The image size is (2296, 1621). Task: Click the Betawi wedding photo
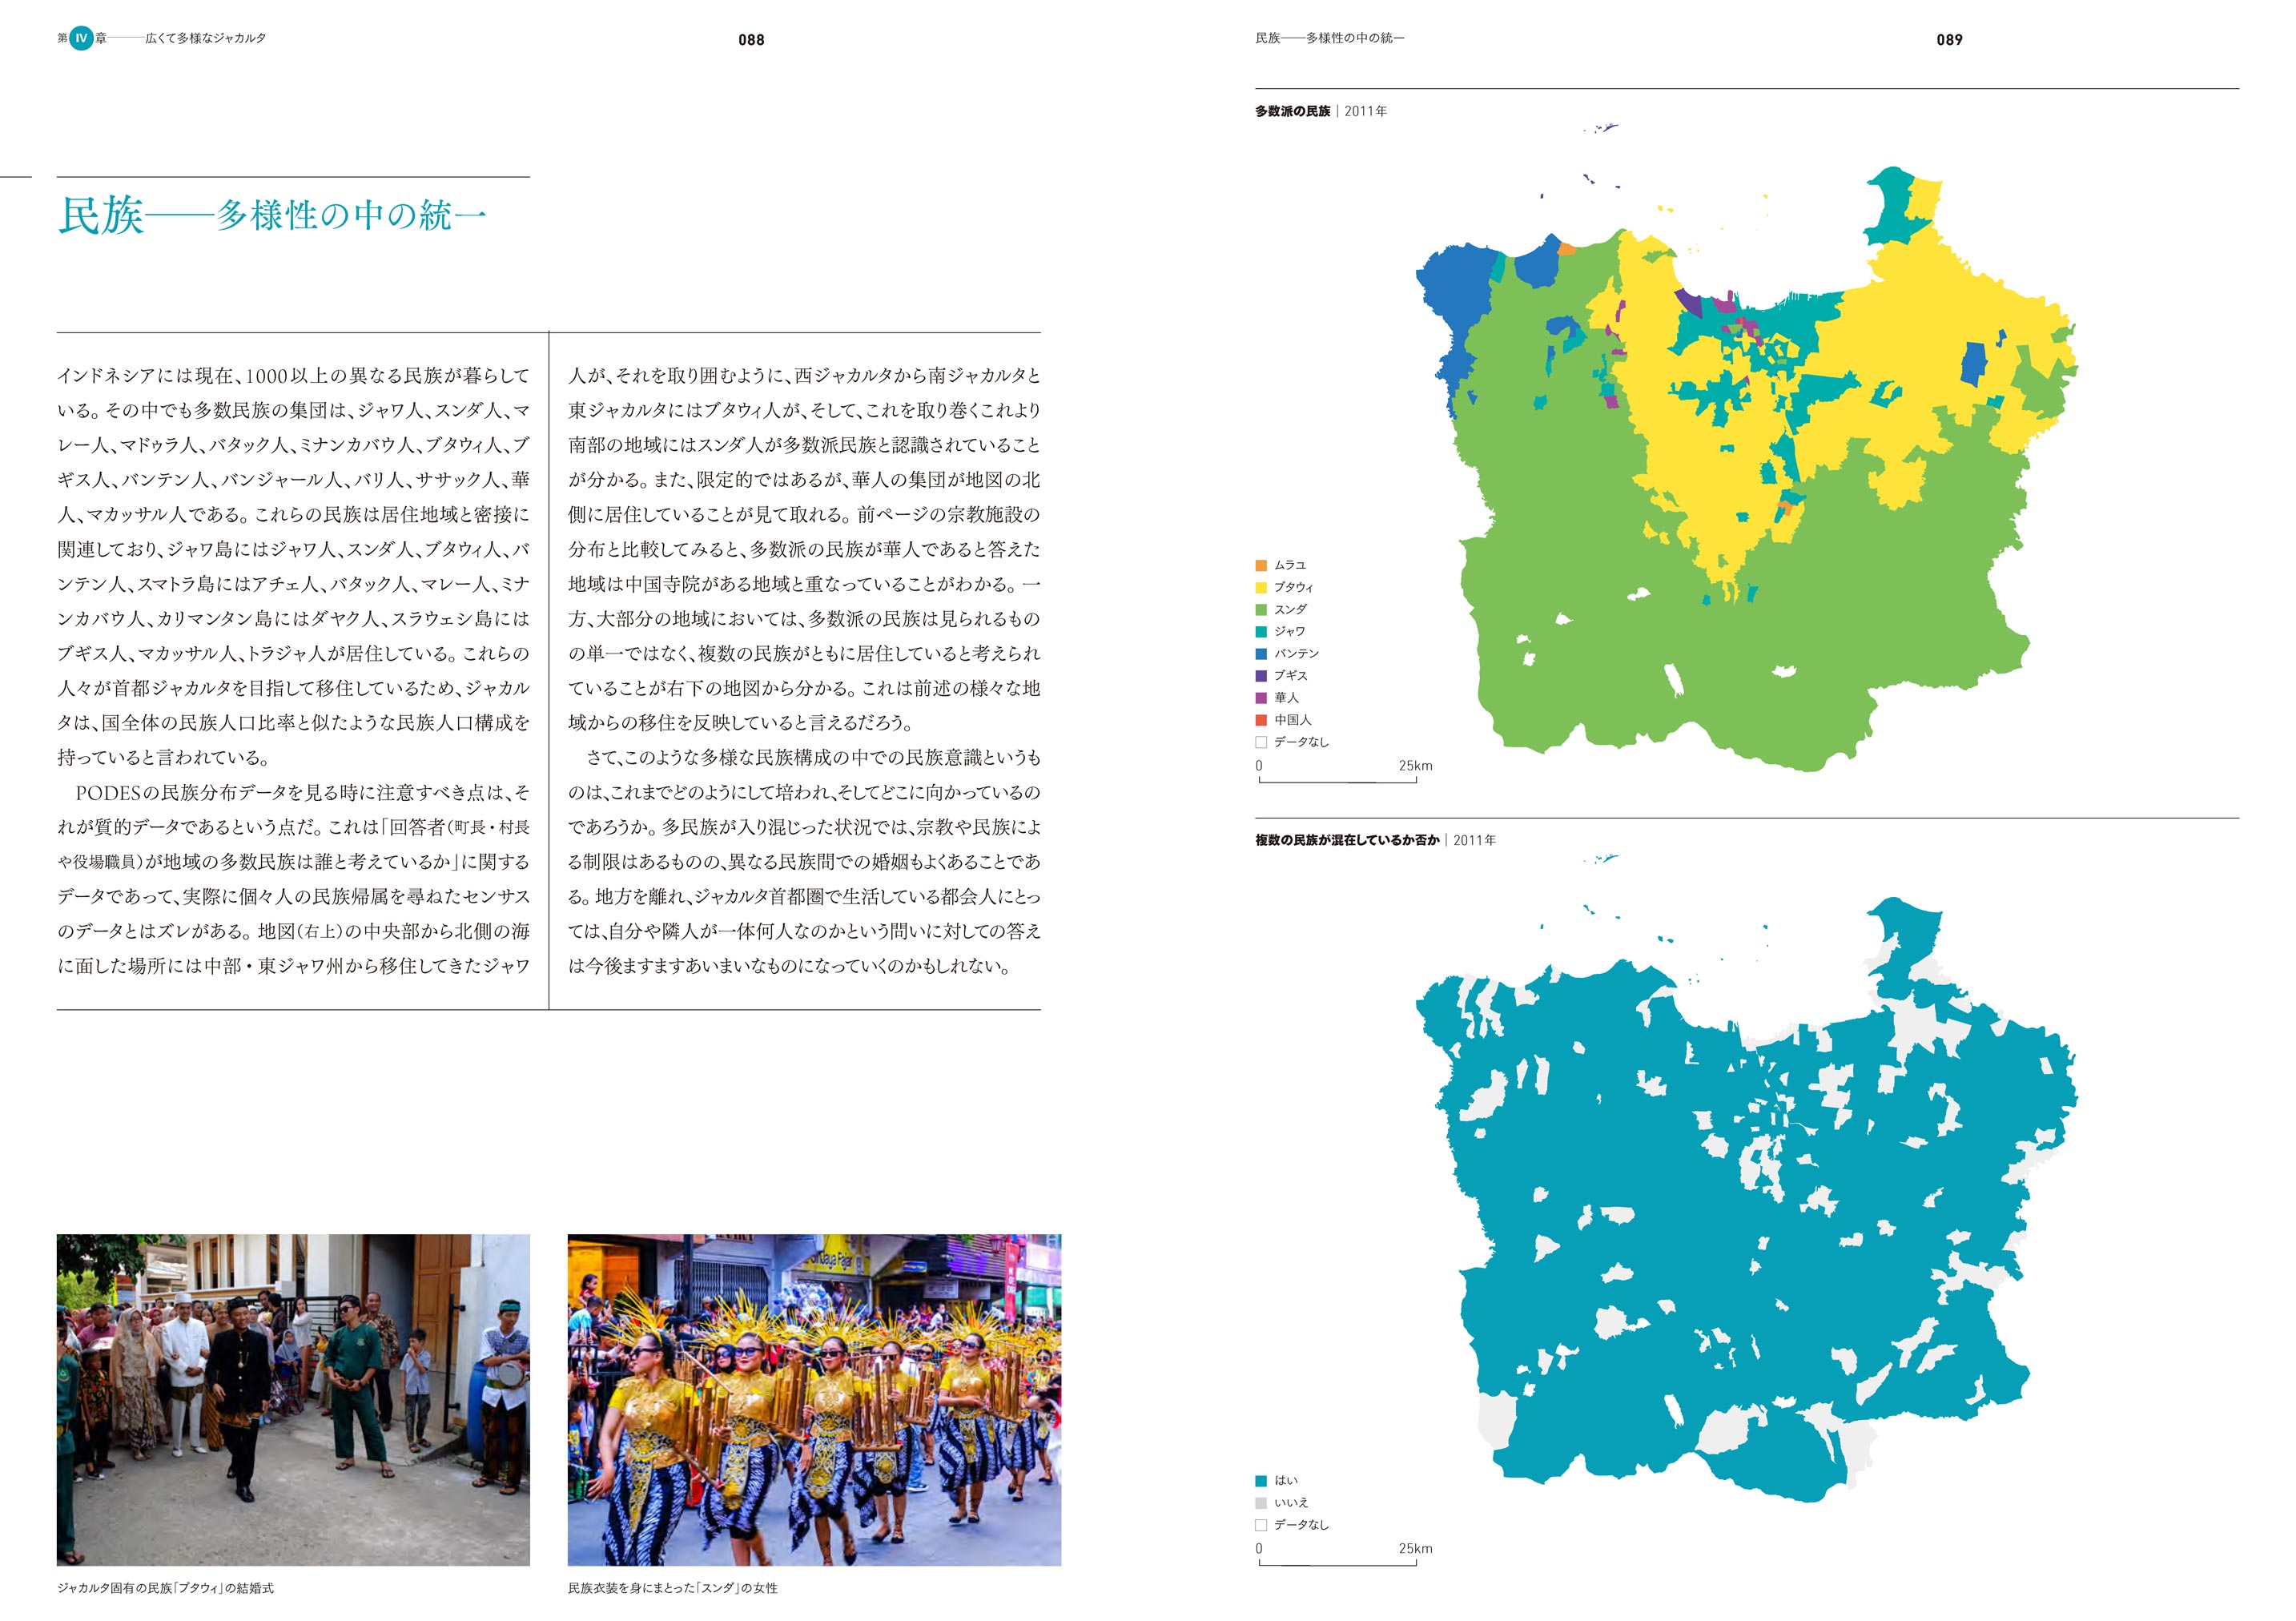click(293, 1399)
